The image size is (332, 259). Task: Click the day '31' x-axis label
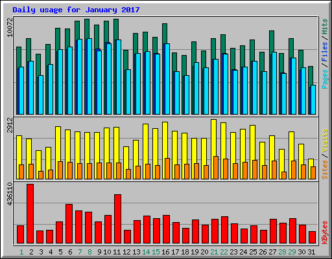point(311,252)
